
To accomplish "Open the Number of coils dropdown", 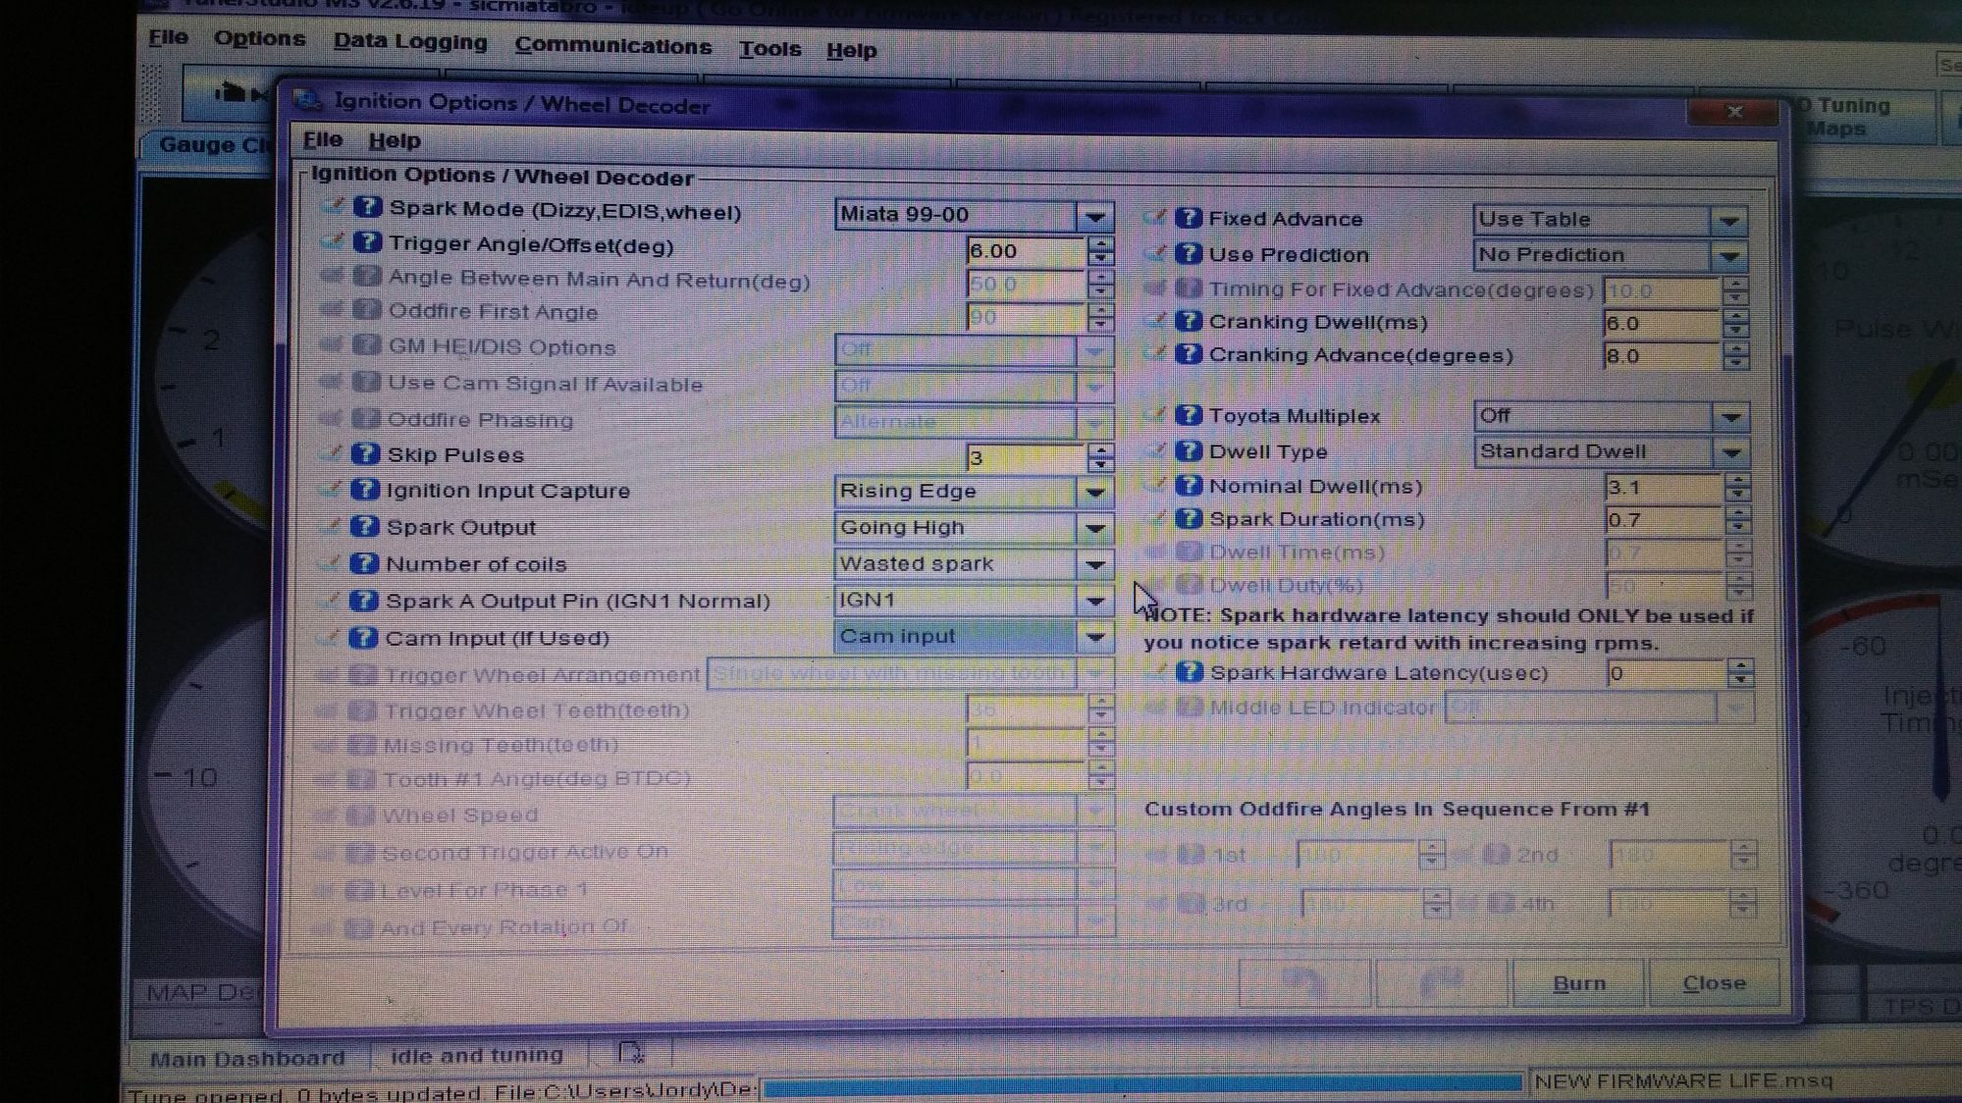I will [x=1094, y=564].
